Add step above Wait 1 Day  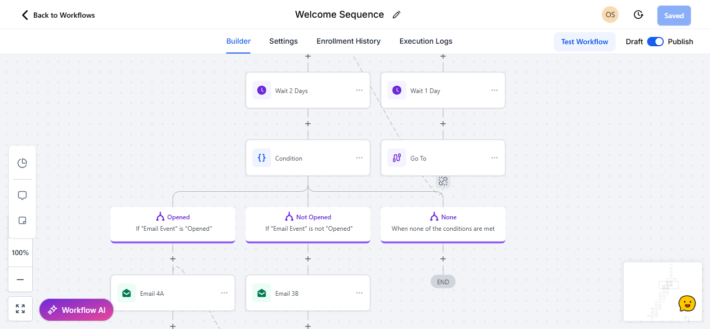443,56
